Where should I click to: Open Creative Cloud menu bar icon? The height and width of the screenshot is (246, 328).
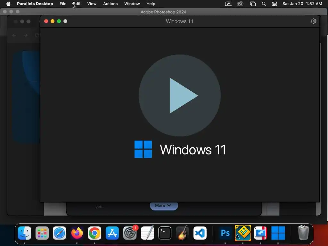pos(240,4)
